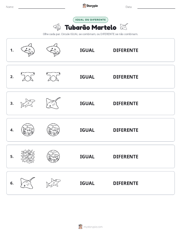Choose IGUAL for question 2
181x234 pixels.
[87, 77]
